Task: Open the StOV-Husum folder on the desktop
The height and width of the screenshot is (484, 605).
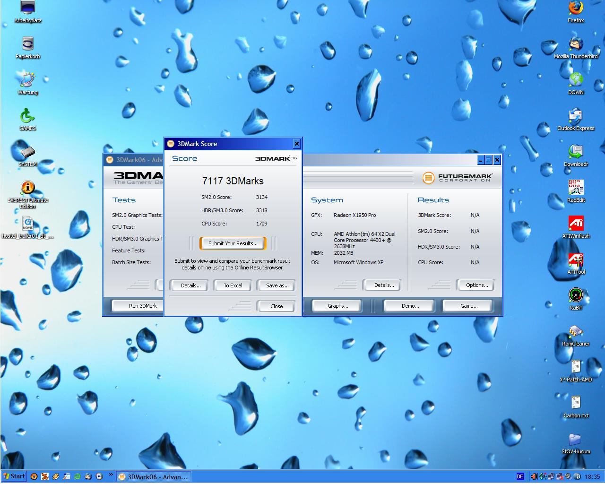Action: (576, 443)
